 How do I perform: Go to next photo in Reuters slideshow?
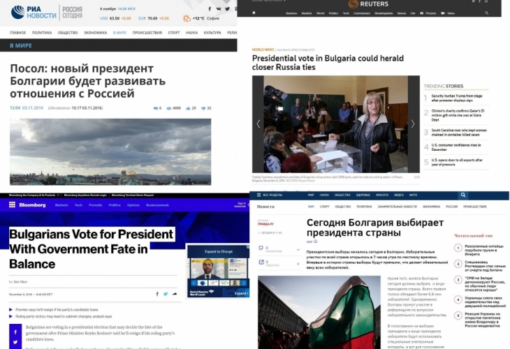pyautogui.click(x=413, y=124)
